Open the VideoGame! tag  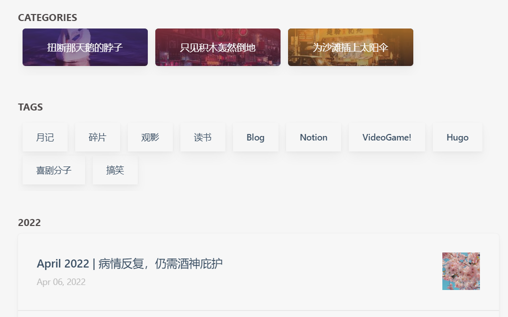pyautogui.click(x=387, y=137)
